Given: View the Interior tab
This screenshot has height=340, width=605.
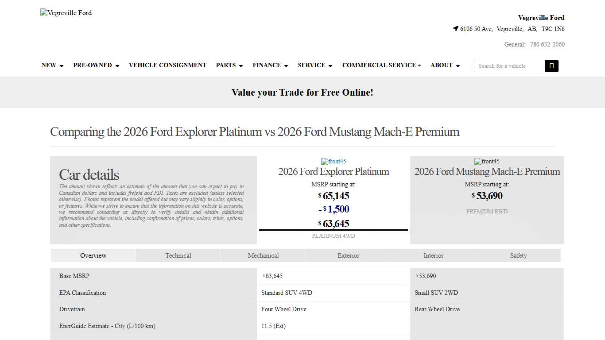Looking at the screenshot, I should point(433,255).
